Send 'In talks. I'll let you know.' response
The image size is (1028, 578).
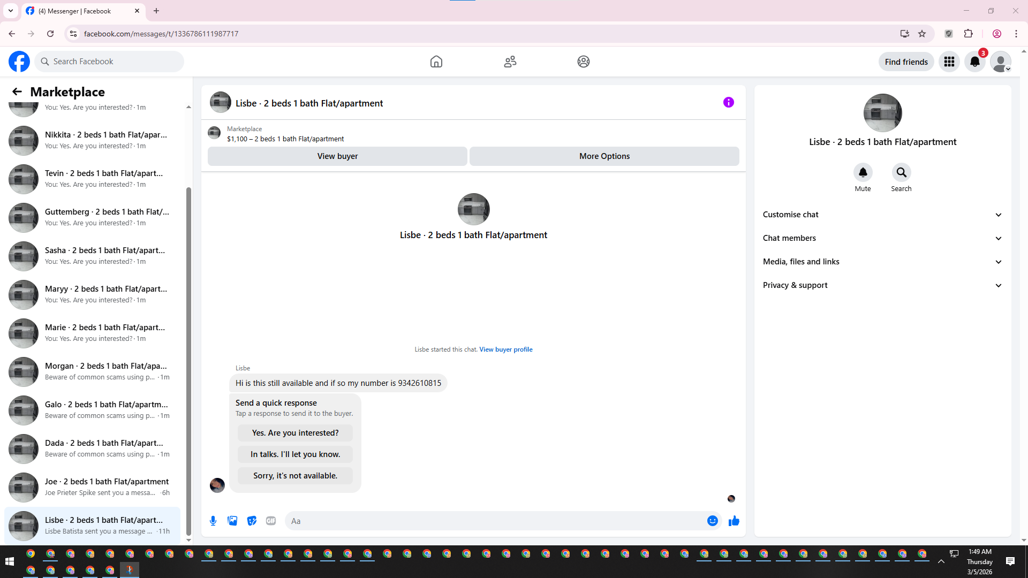pos(295,454)
